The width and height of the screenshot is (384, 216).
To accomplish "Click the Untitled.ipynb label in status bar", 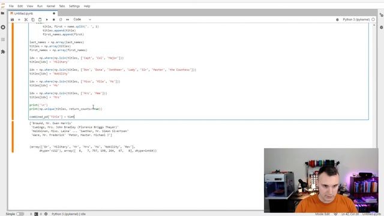I will [371, 214].
